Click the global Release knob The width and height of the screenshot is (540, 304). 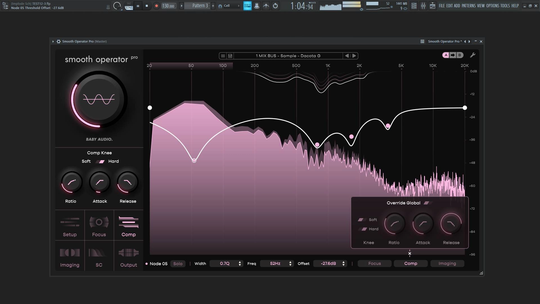click(x=128, y=182)
